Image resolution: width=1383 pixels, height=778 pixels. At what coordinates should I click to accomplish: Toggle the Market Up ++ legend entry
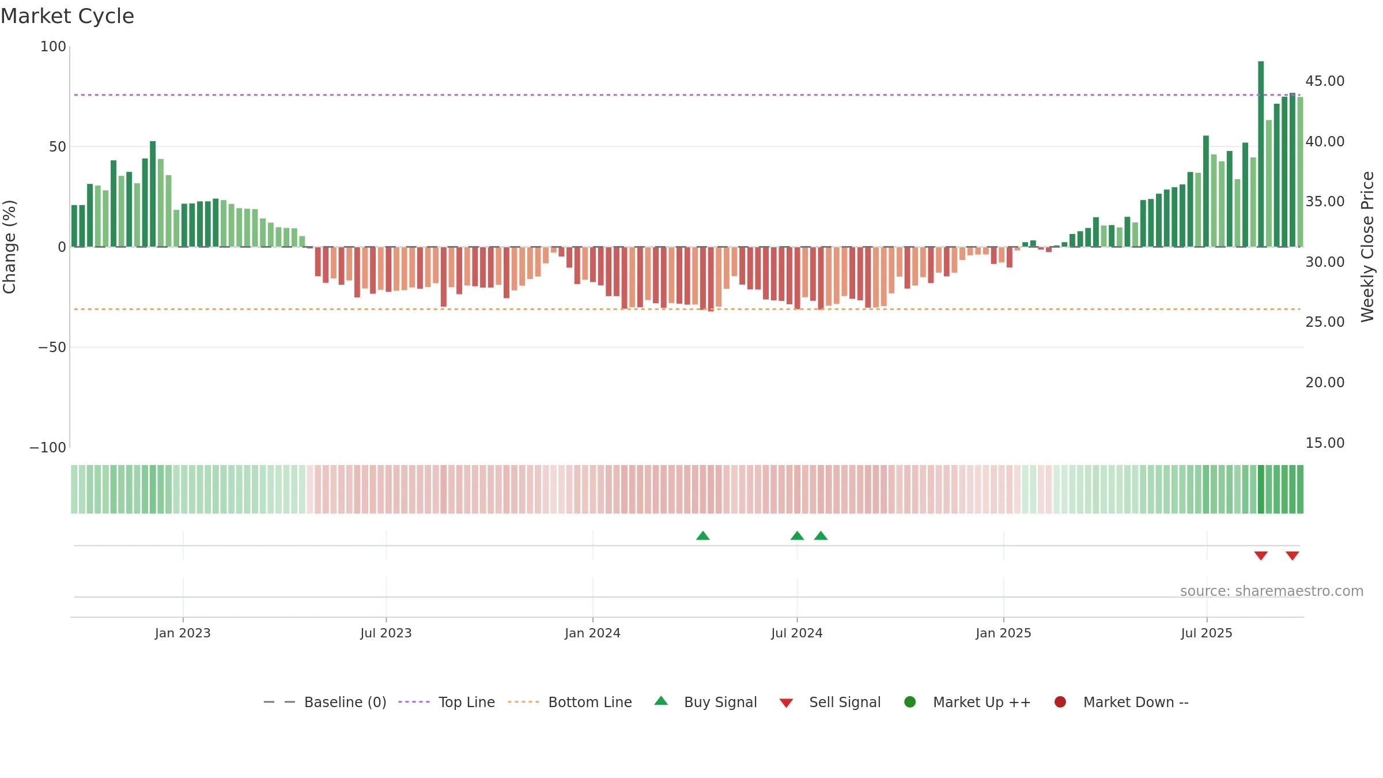coord(968,702)
